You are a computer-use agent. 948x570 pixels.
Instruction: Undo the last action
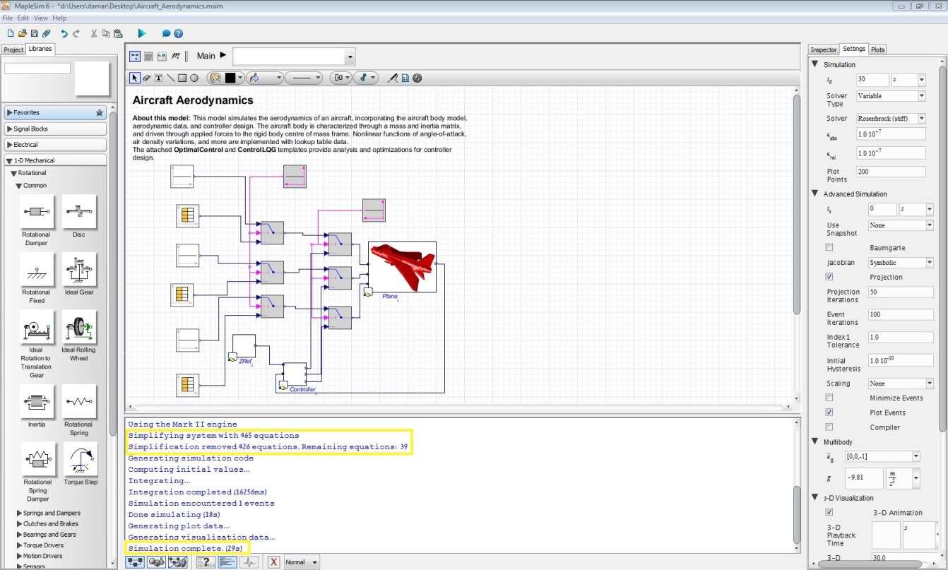coord(64,33)
